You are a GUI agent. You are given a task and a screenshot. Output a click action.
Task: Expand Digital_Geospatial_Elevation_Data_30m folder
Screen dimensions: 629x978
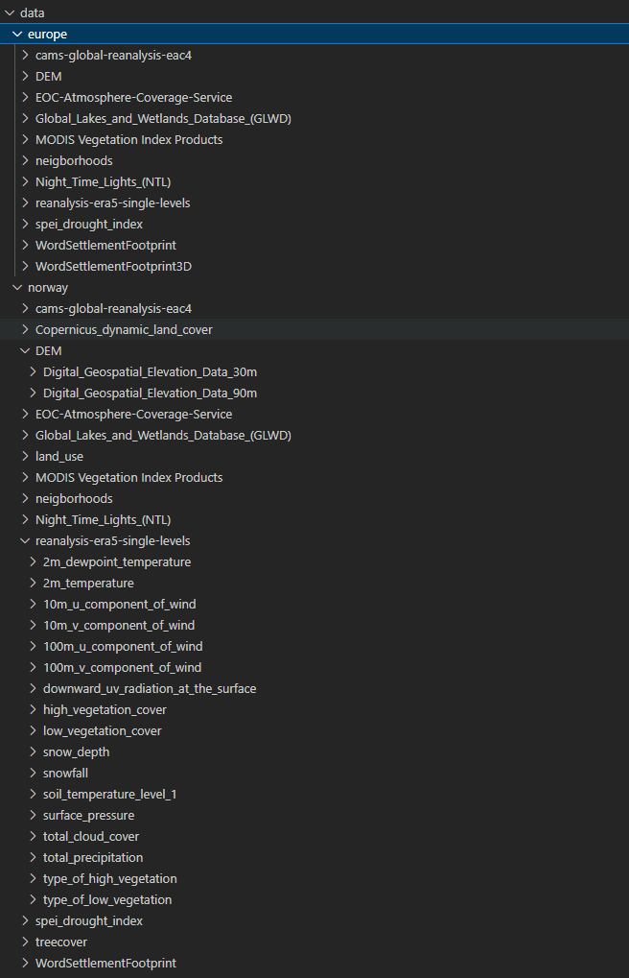(33, 372)
